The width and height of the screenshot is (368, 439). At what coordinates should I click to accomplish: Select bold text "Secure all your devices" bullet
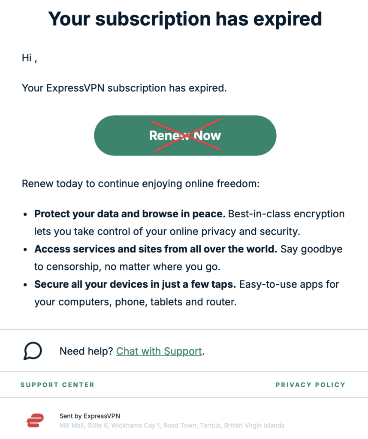click(135, 284)
